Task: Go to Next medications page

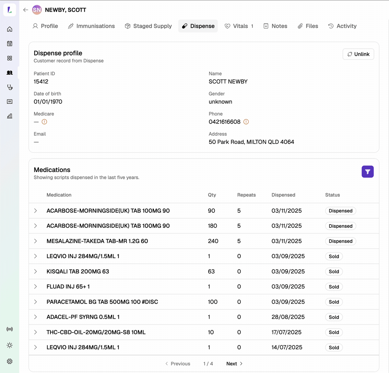Action: [234, 364]
